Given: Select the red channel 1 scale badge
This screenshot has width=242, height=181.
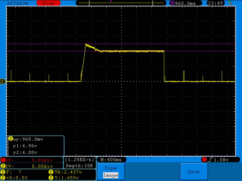Looking at the screenshot, I should coord(4,160).
